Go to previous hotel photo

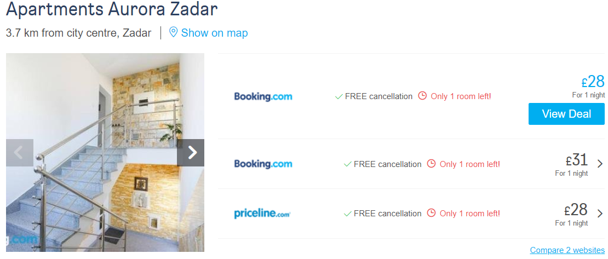tap(20, 153)
